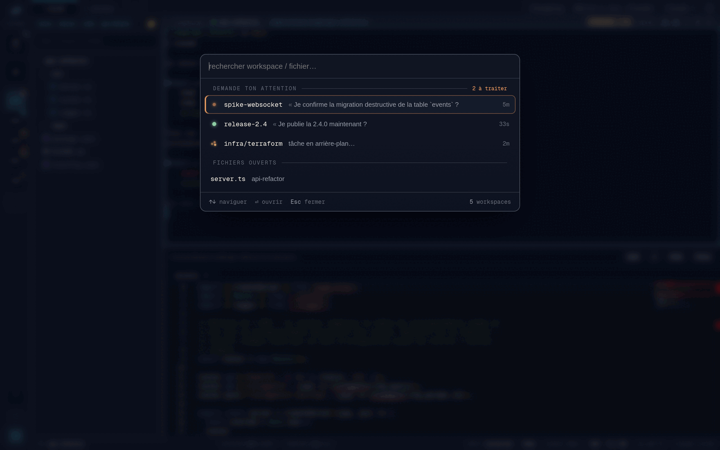Click the 'api-refactor' workspace label
This screenshot has width=720, height=450.
tap(268, 179)
